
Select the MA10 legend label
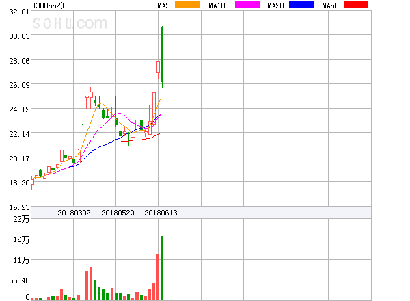217,5
